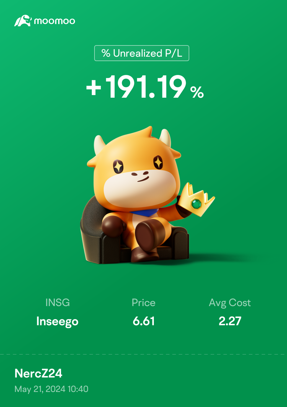This screenshot has height=407, width=287.
Task: Click the green gem on the crown
Action: pyautogui.click(x=196, y=203)
